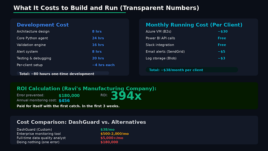Image resolution: width=268 pixels, height=151 pixels.
Task: Select 'Free' beside Power BI API calls
Action: 222,38
